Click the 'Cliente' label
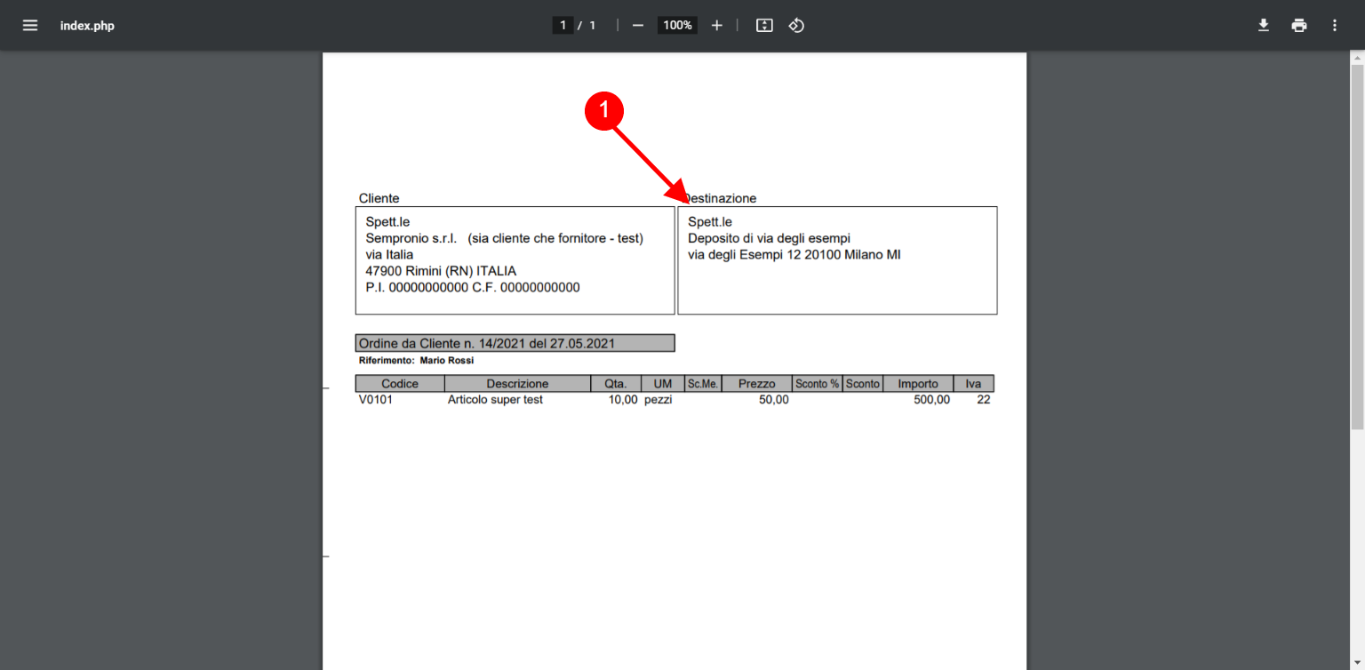The height and width of the screenshot is (670, 1365). click(379, 198)
